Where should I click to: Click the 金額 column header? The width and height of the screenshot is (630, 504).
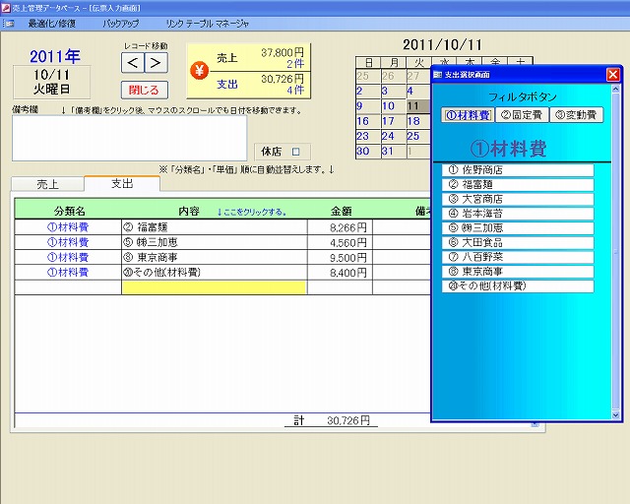pos(342,212)
